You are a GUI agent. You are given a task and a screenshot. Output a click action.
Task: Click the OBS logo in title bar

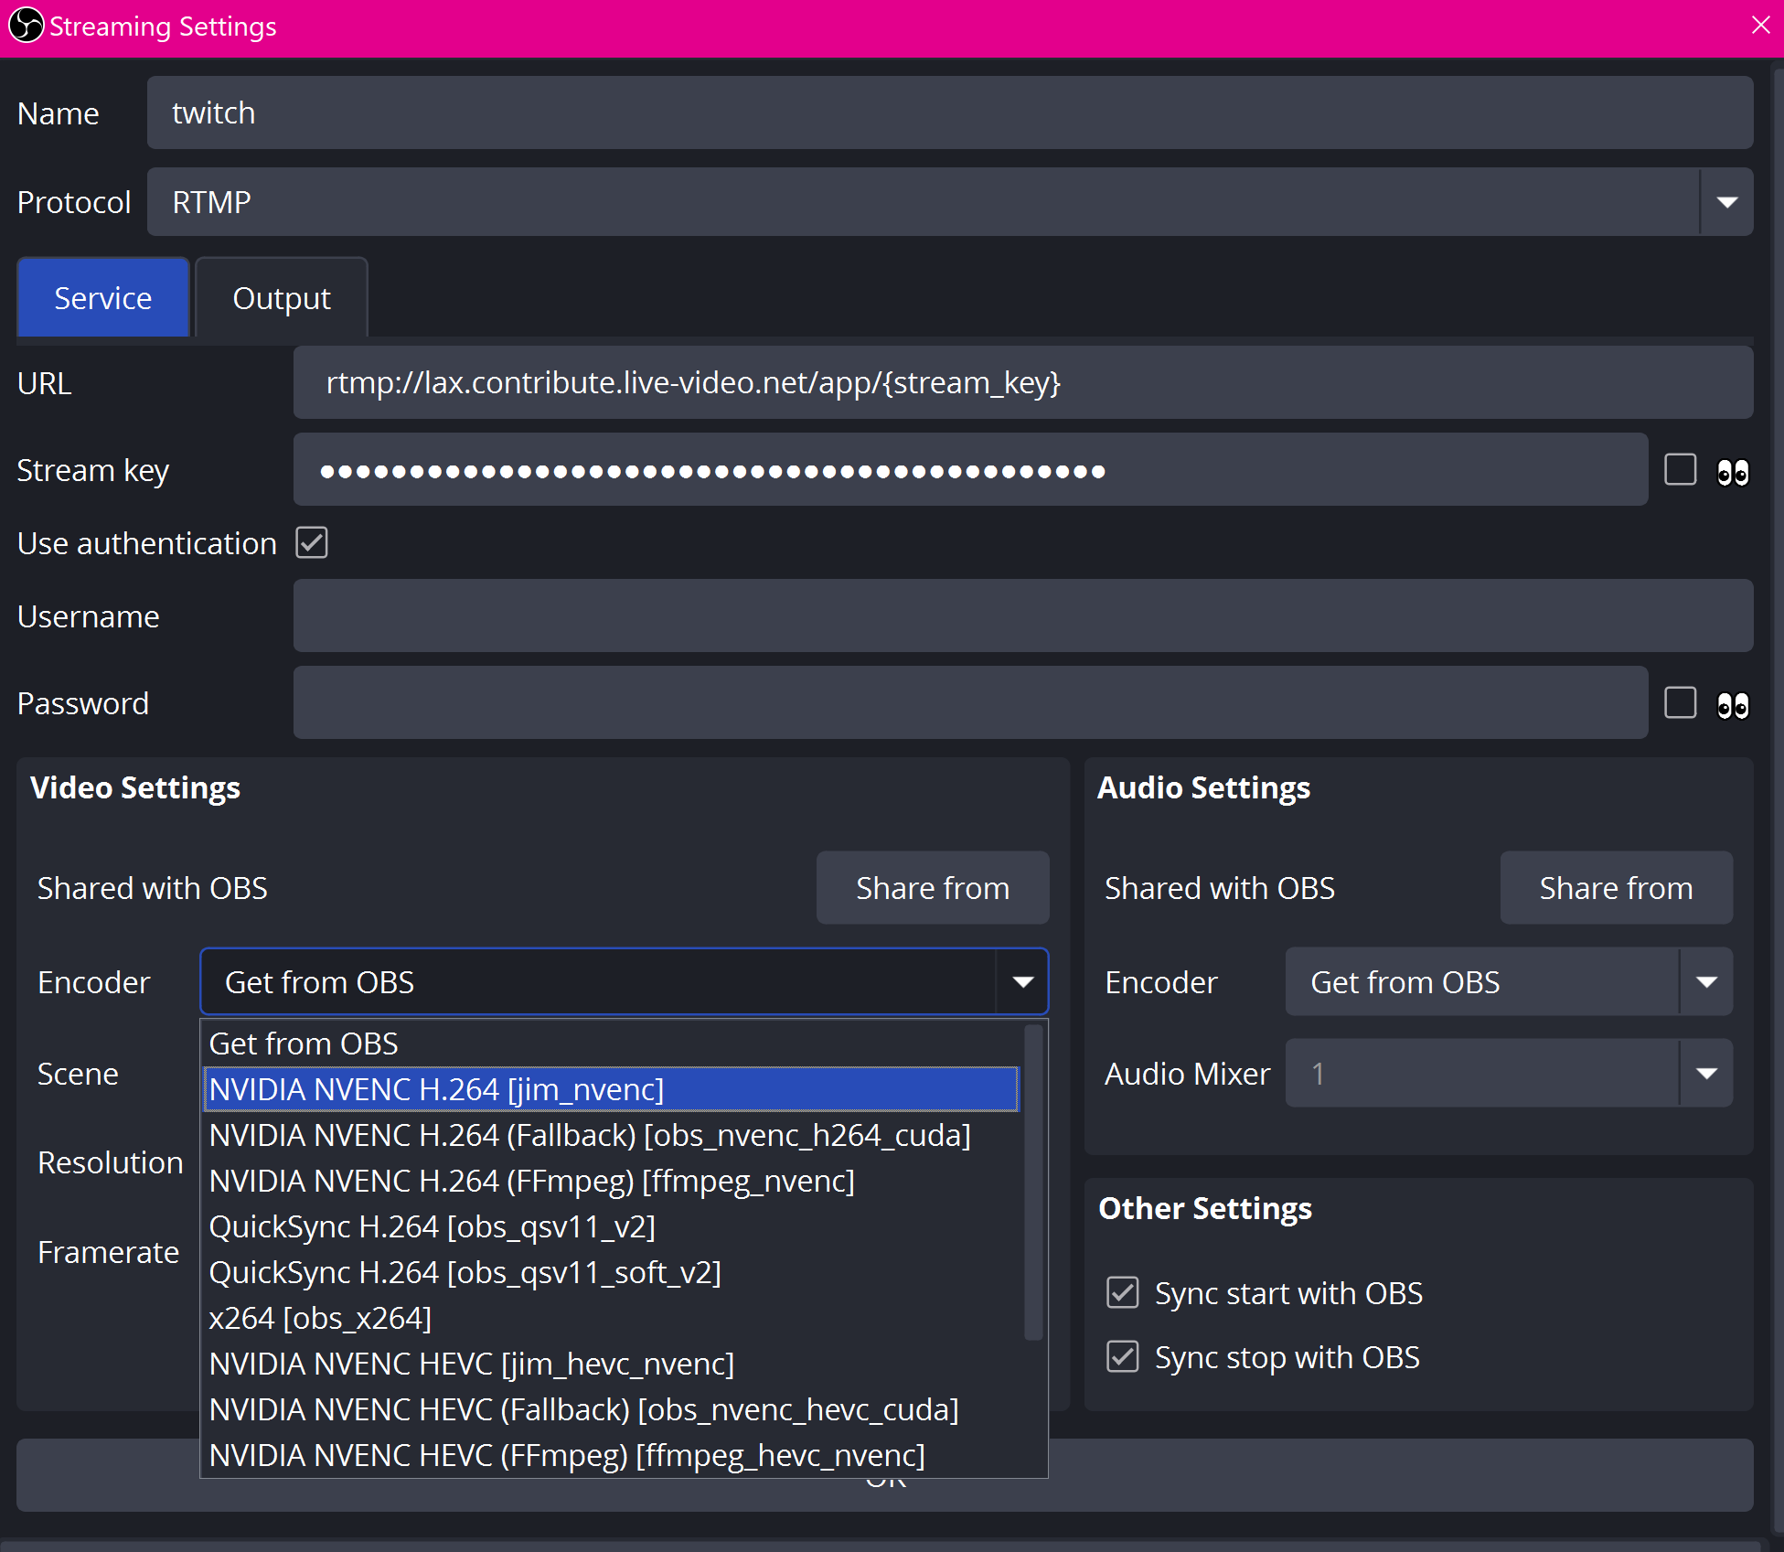tap(26, 26)
